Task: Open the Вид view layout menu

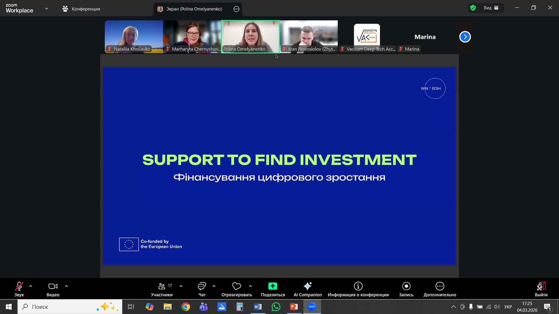Action: click(491, 8)
